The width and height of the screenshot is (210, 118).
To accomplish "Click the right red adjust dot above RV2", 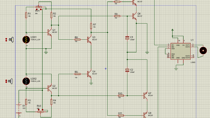I will (x=42, y=110).
